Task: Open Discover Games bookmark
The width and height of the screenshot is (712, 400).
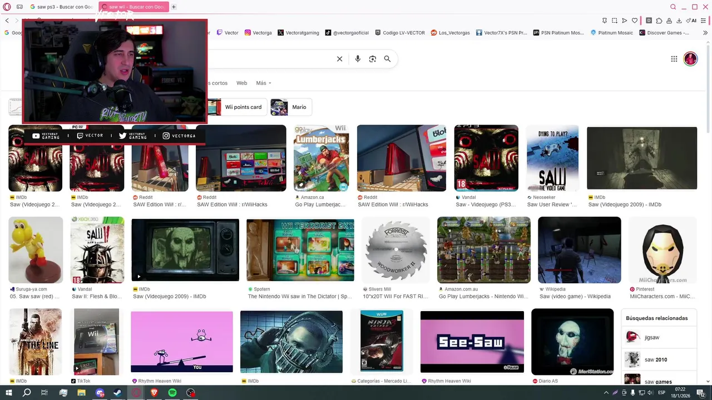Action: tap(664, 33)
